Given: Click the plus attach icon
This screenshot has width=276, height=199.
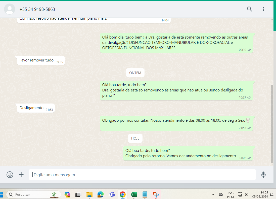Looking at the screenshot, I should pyautogui.click(x=21, y=175).
